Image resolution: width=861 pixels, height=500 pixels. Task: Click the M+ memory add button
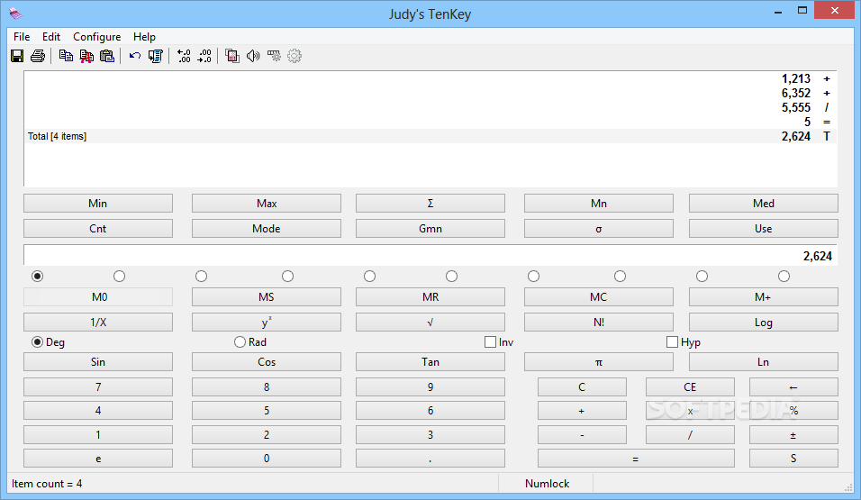point(763,296)
